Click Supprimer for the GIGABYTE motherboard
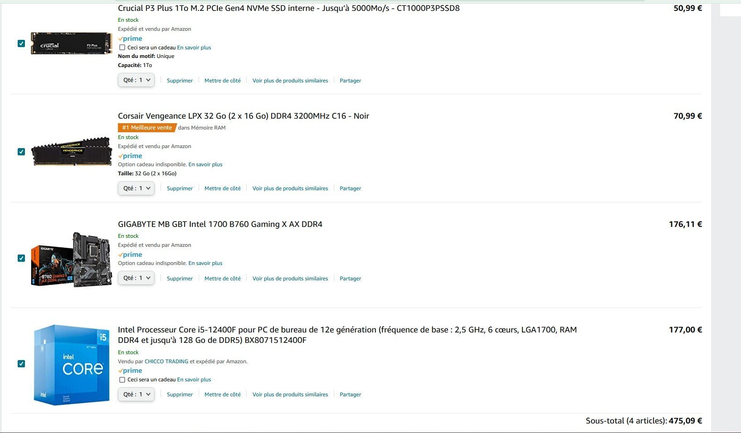This screenshot has width=741, height=433. [180, 279]
